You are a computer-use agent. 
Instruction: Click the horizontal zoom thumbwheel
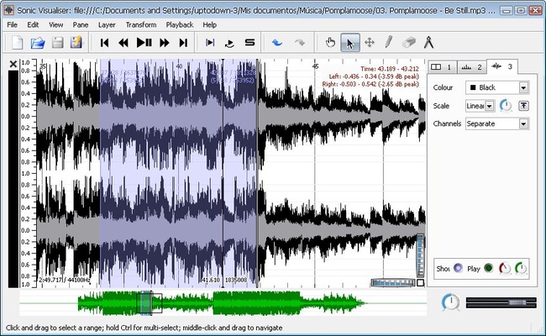coord(393,283)
